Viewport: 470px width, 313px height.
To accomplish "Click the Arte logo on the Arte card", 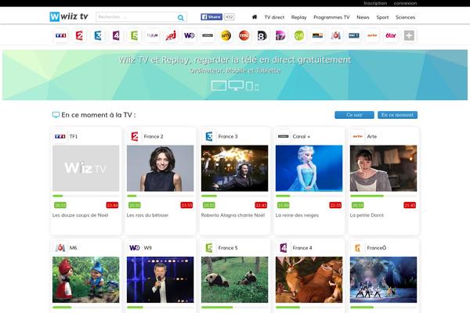I will [x=358, y=136].
